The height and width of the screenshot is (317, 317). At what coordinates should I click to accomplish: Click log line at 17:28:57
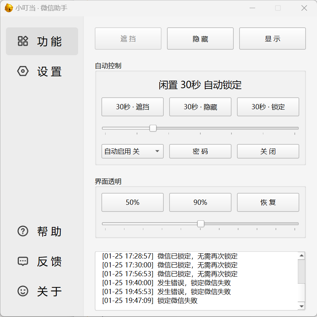coord(170,256)
